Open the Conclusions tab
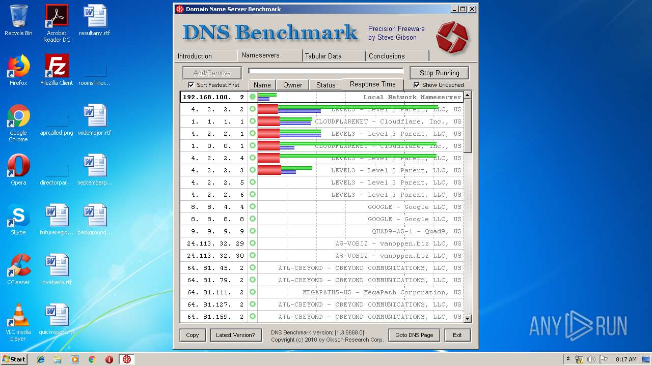Screen dimensions: 652x366 [397, 56]
